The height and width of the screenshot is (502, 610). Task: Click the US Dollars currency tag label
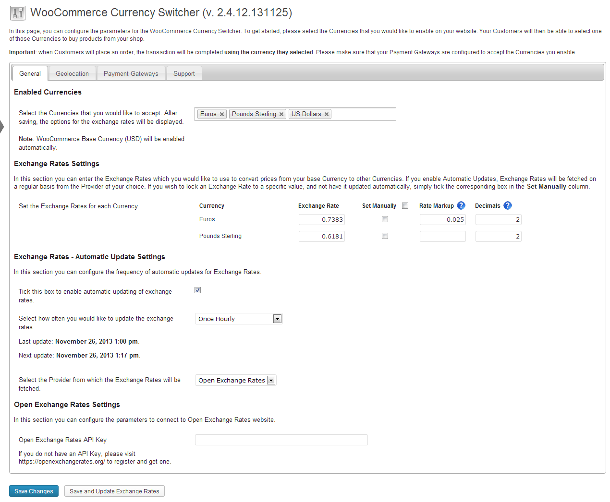[x=306, y=114]
